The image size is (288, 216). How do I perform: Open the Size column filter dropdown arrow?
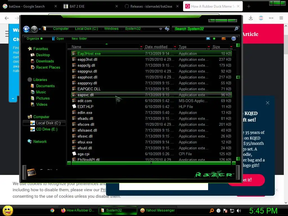pos(231,47)
